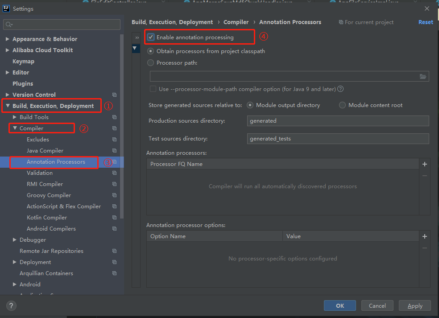The width and height of the screenshot is (439, 318).
Task: Click the settings search field
Action: (x=62, y=25)
